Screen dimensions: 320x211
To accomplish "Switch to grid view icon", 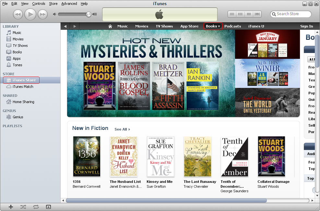I will 249,14.
